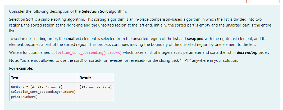Click the bold 'Selection Sort' heading text
This screenshot has width=283, height=110.
coord(95,11)
